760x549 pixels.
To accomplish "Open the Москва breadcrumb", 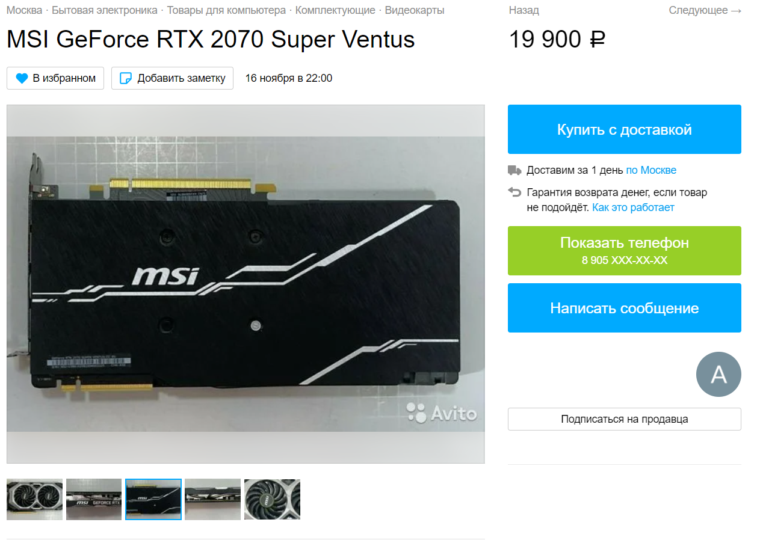I will pos(24,10).
